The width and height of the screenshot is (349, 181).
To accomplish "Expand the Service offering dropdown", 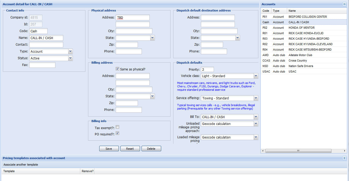I will [x=256, y=98].
